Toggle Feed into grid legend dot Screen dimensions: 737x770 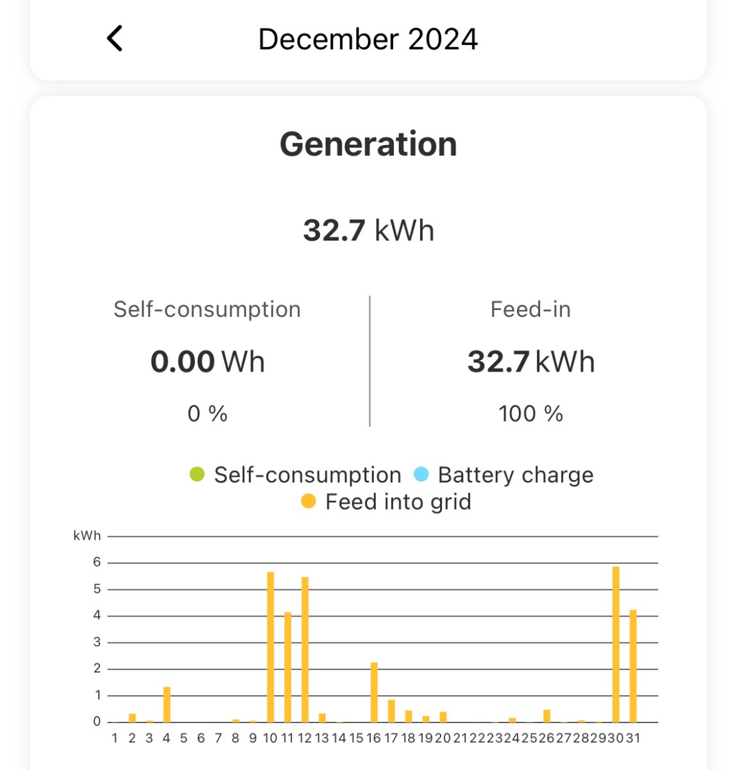pos(309,502)
